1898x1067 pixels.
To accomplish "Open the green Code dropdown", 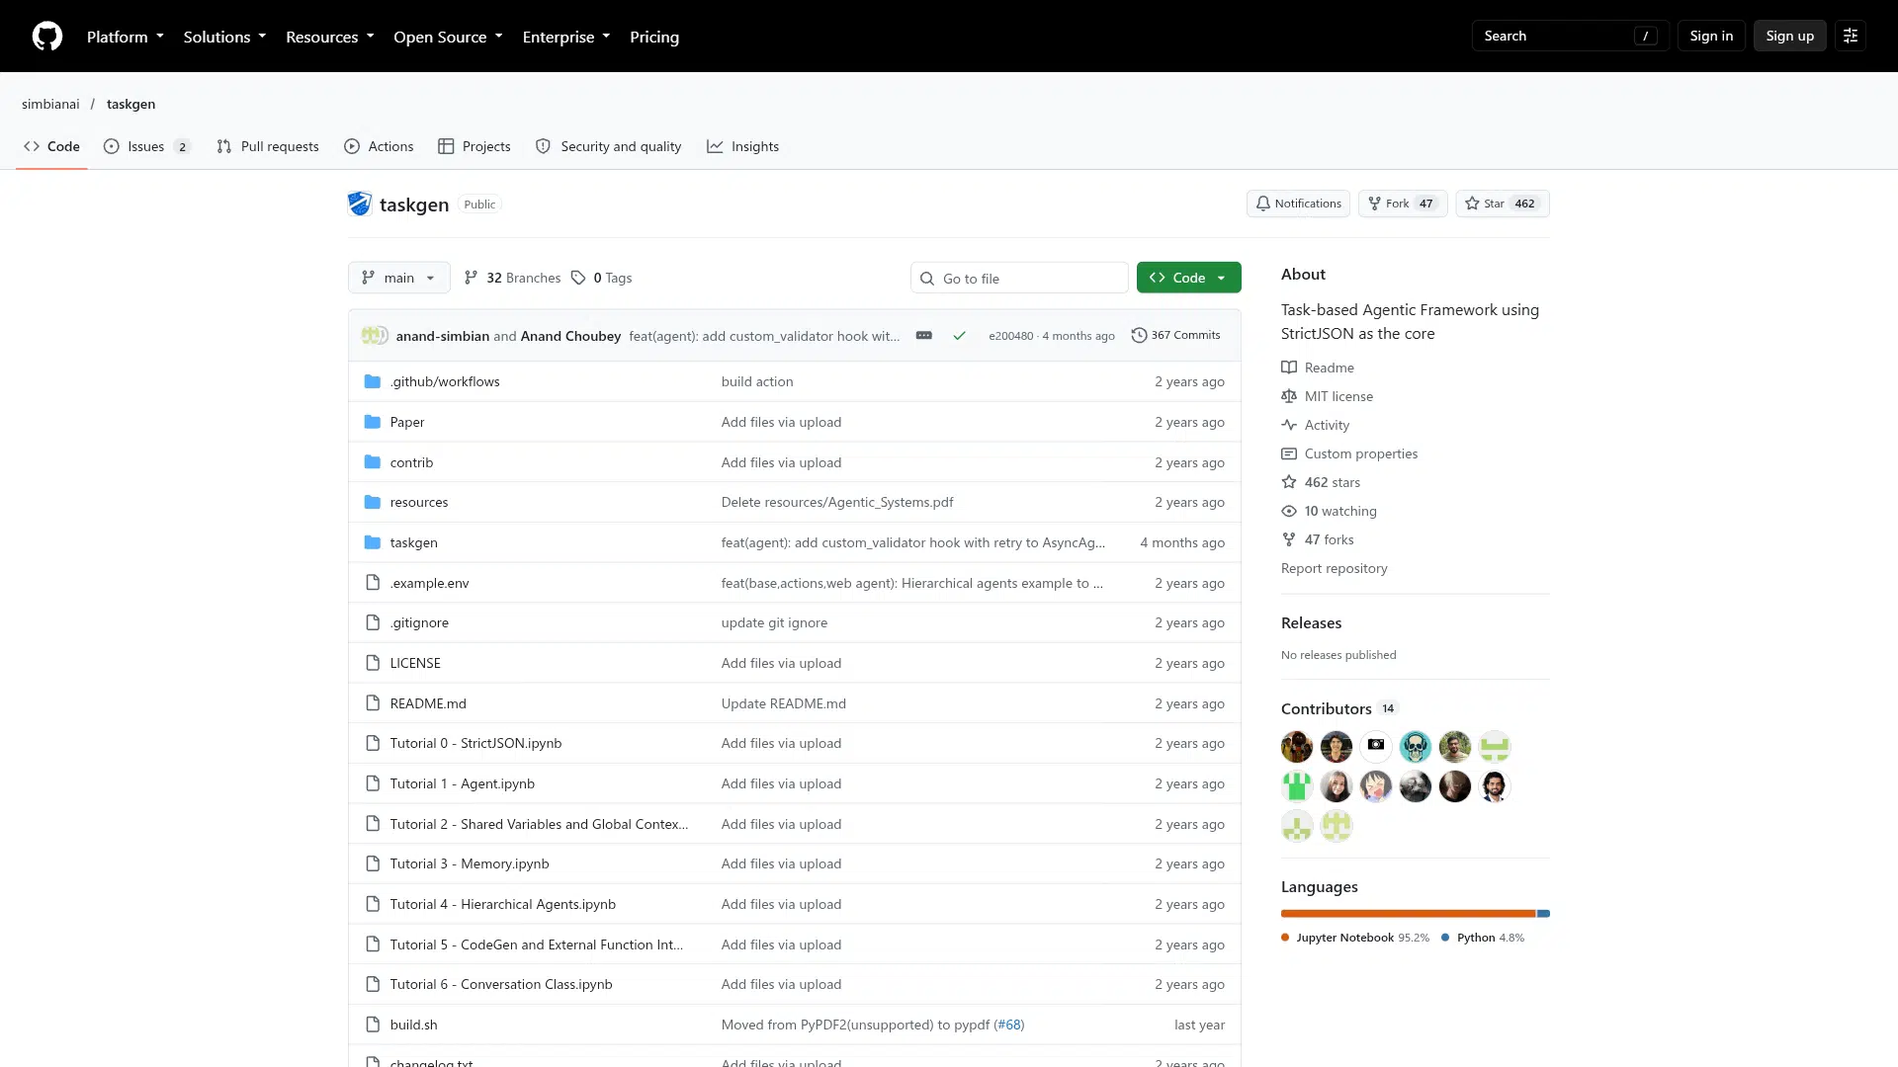I will [1188, 278].
